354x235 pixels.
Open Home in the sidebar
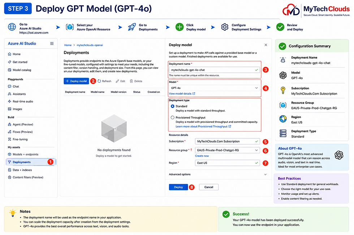(17, 54)
